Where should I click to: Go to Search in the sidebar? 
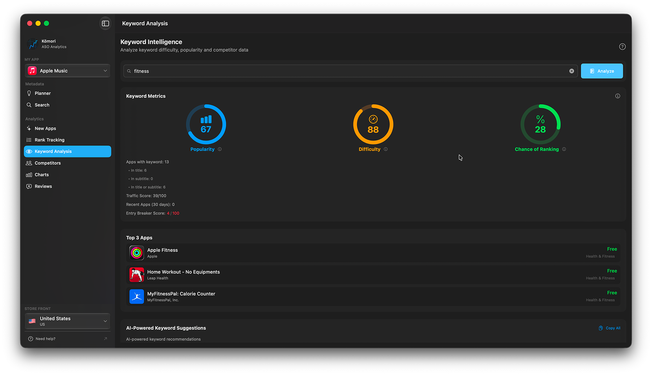pyautogui.click(x=68, y=105)
